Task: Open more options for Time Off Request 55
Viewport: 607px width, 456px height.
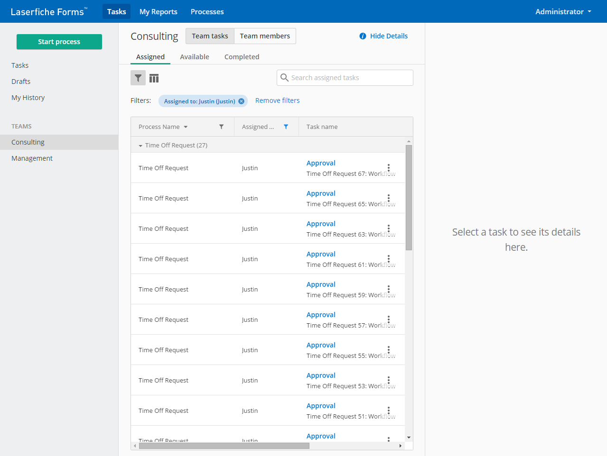Action: click(x=388, y=350)
